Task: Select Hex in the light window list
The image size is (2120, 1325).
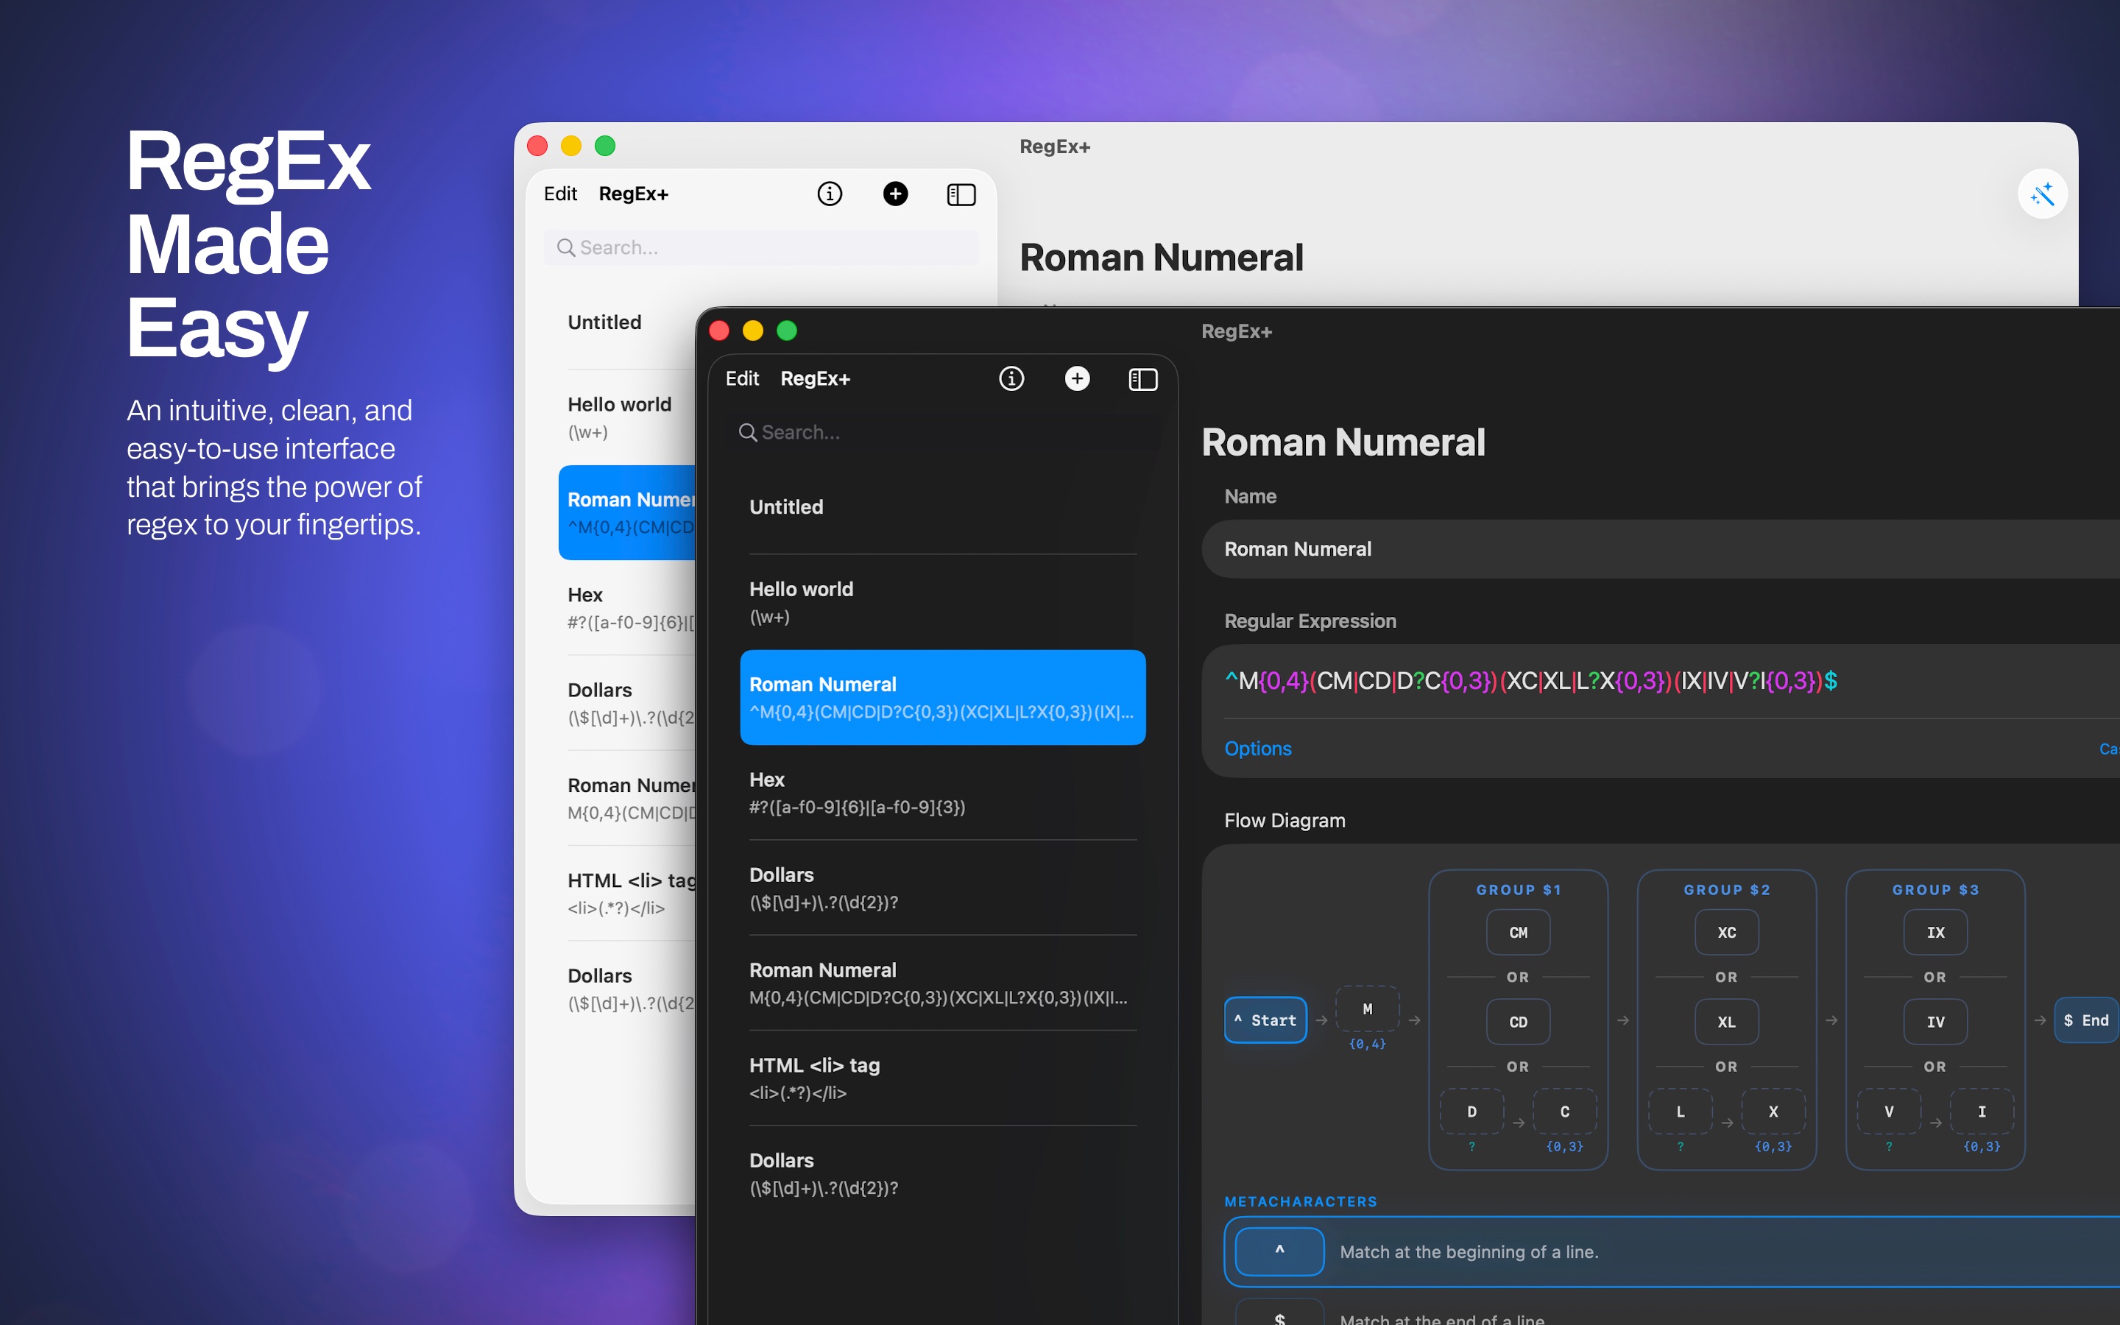Action: click(627, 608)
